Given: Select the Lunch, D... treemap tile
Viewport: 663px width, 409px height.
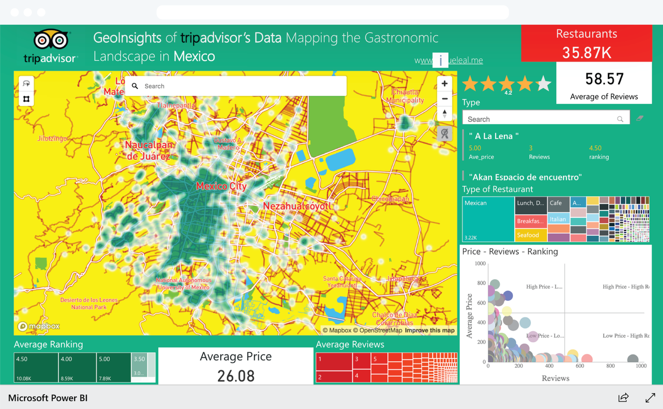Looking at the screenshot, I should point(531,205).
